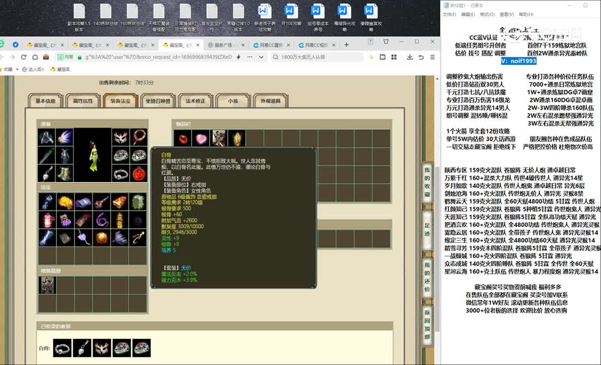
Task: Open the WPS document 雁塔异光攻略
Action: click(344, 18)
